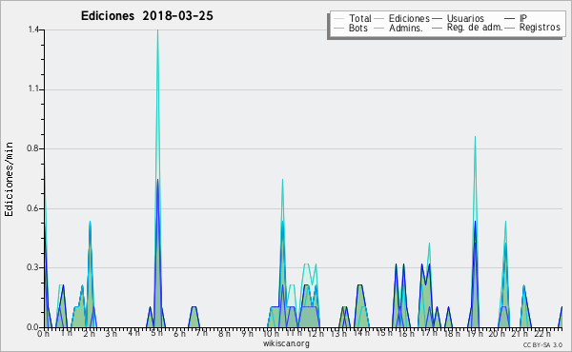The height and width of the screenshot is (352, 572).
Task: Select the "Ediciones" legend label
Action: click(409, 18)
